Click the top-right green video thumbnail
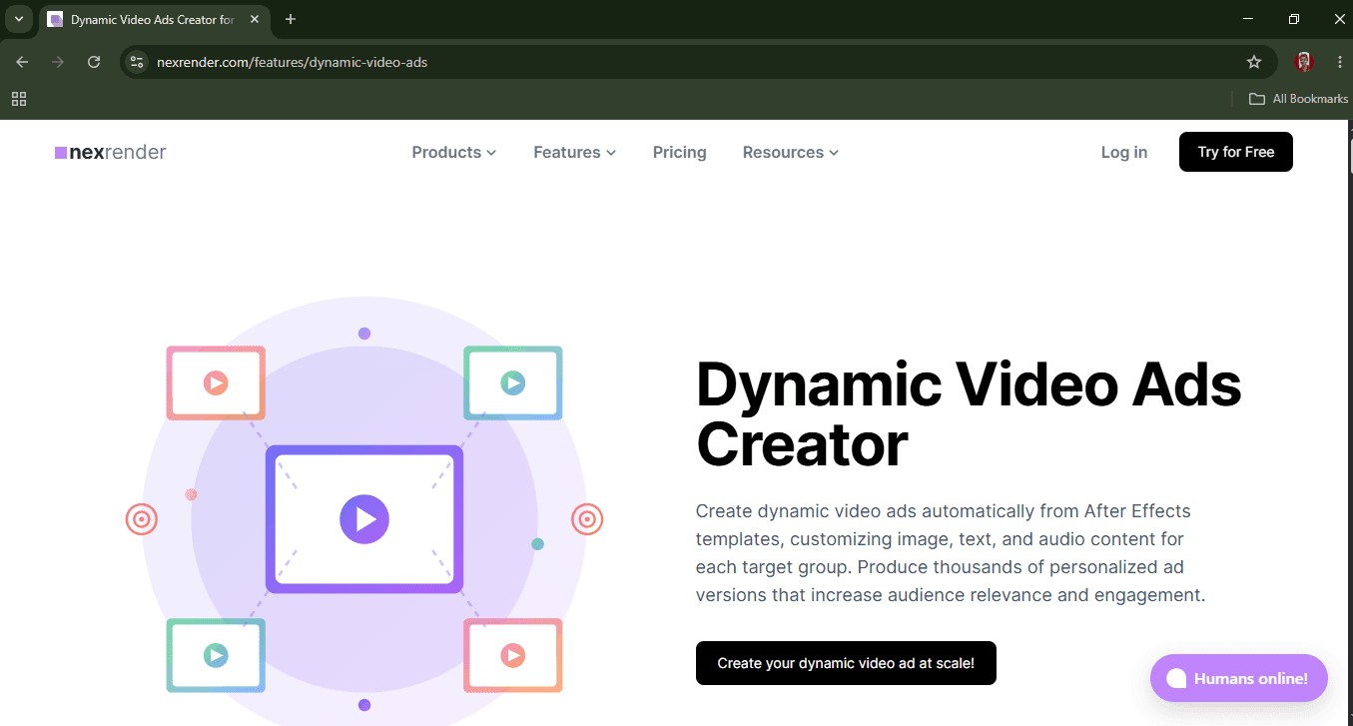Image resolution: width=1353 pixels, height=726 pixels. (x=513, y=382)
